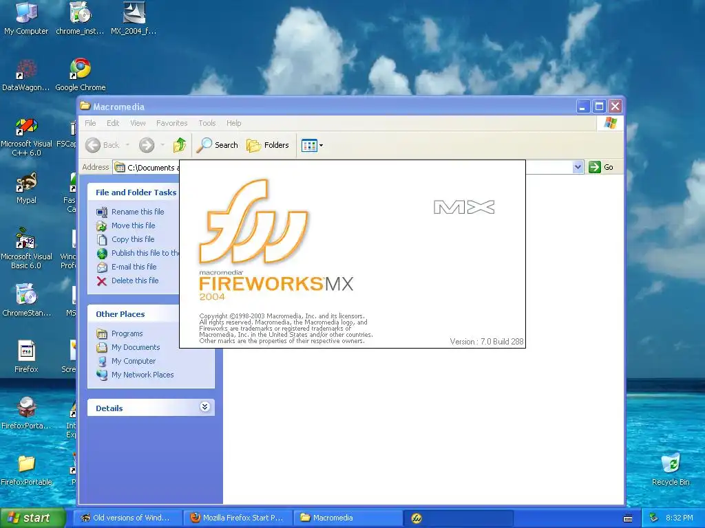Open ChromeStan... desktop icon
The width and height of the screenshot is (705, 528).
(26, 300)
